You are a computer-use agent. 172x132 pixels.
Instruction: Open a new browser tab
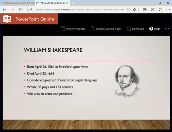click(73, 3)
